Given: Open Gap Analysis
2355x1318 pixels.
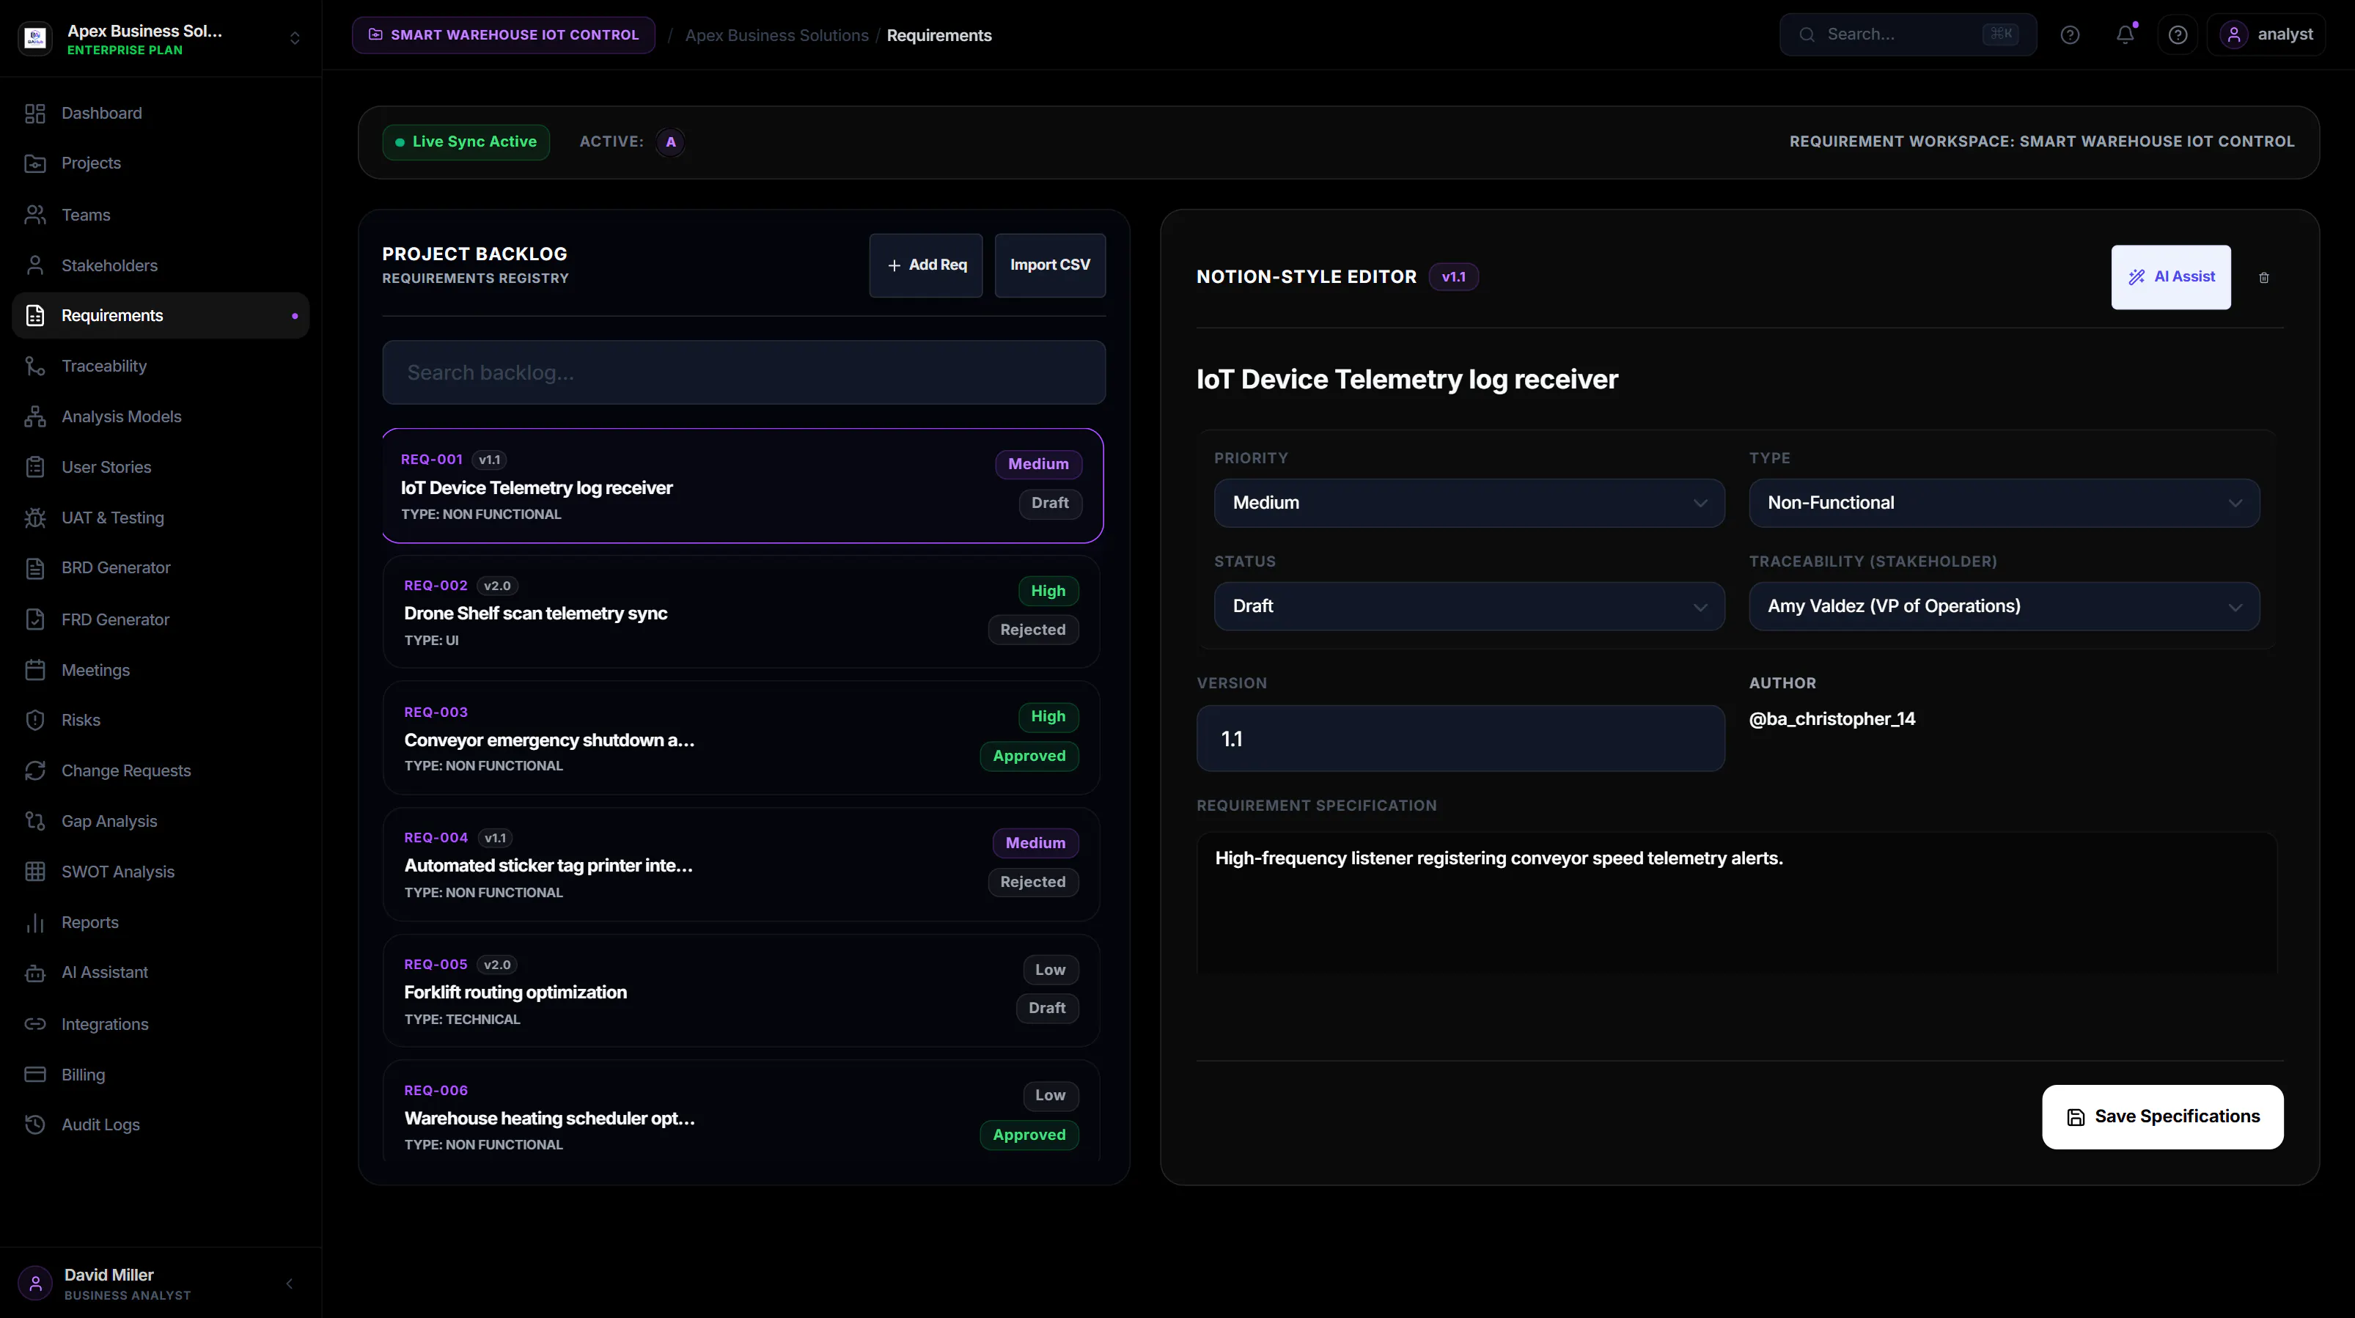Looking at the screenshot, I should point(160,821).
